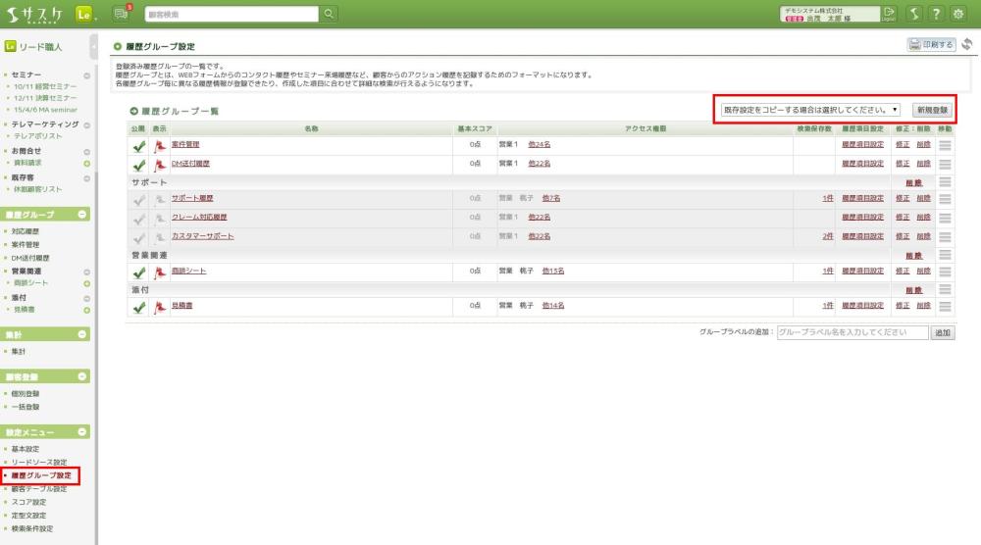
Task: Collapse the 履歴グループ sidebar section
Action: coord(82,214)
